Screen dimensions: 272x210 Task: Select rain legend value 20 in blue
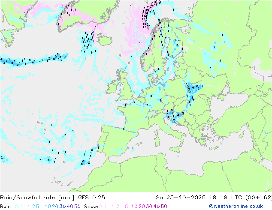[x=55, y=207]
